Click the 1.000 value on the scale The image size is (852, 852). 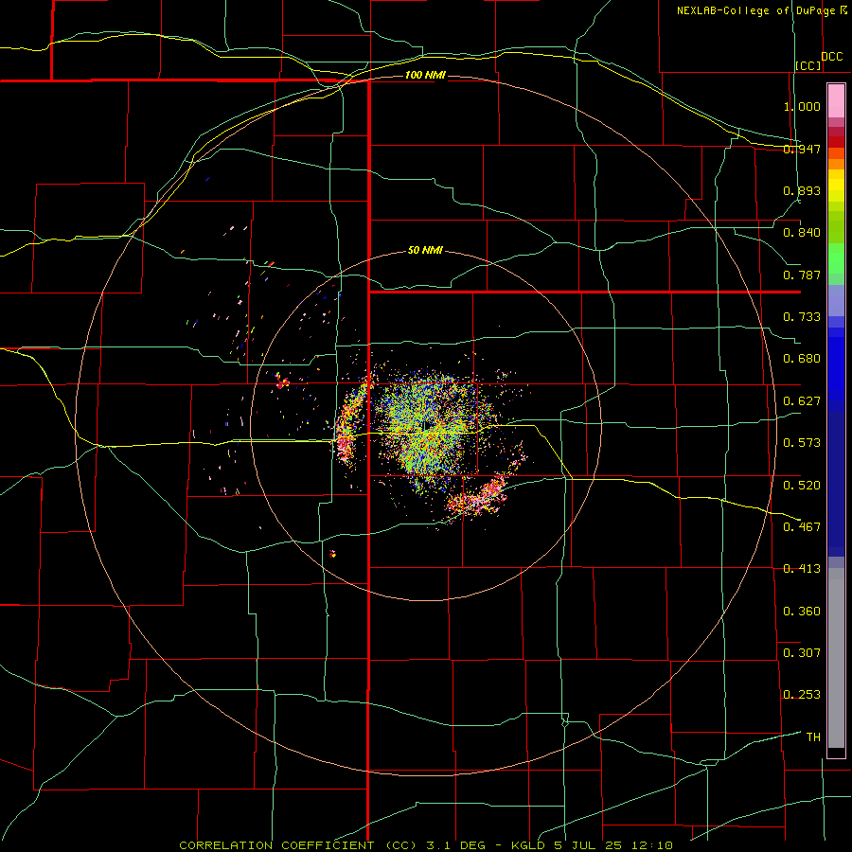[802, 106]
